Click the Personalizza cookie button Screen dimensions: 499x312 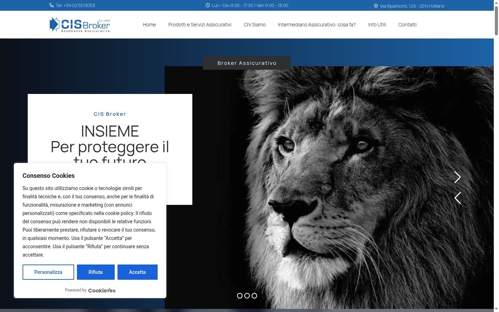(48, 272)
